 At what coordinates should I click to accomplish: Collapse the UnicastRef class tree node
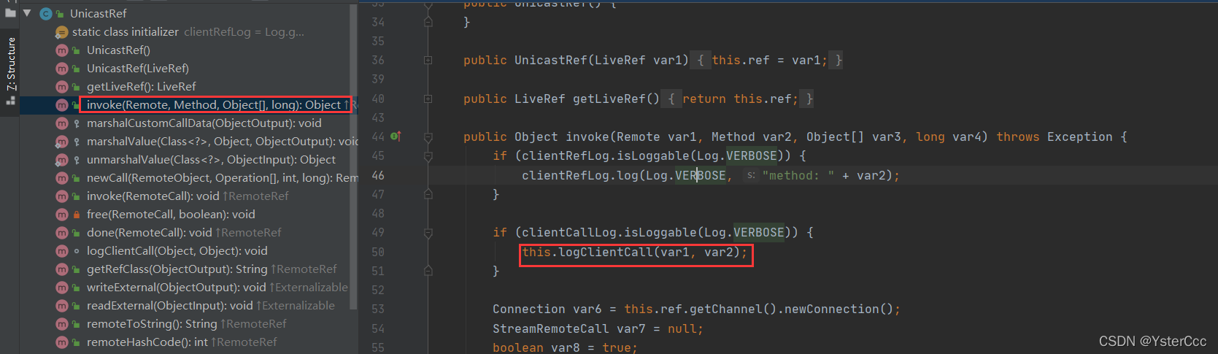(x=27, y=13)
